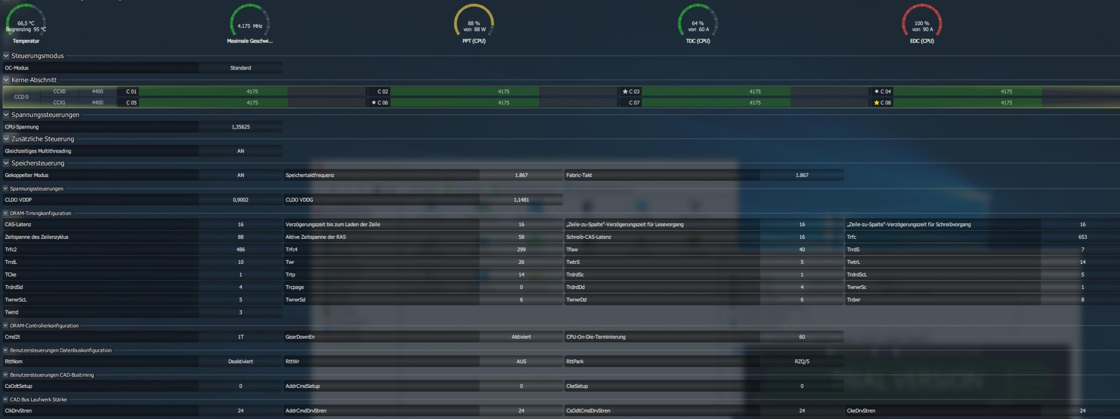Click the RttWr value AUS
This screenshot has height=419, width=1120.
point(521,362)
